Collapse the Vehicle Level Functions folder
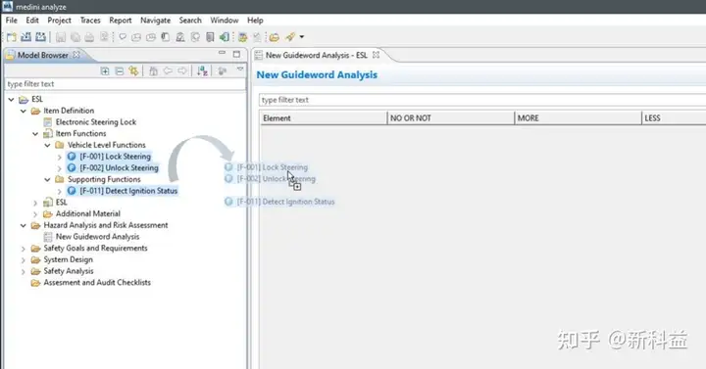 tap(47, 145)
